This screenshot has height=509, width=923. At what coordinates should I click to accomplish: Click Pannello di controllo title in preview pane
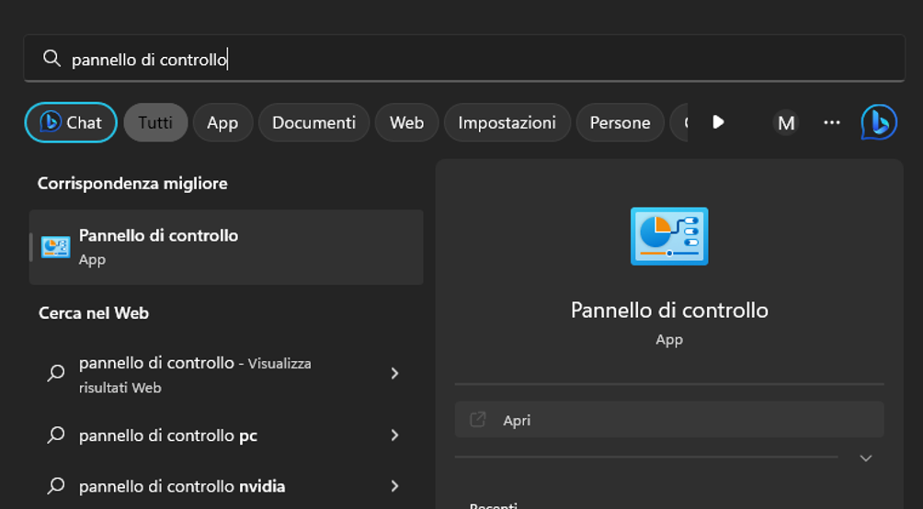click(669, 311)
